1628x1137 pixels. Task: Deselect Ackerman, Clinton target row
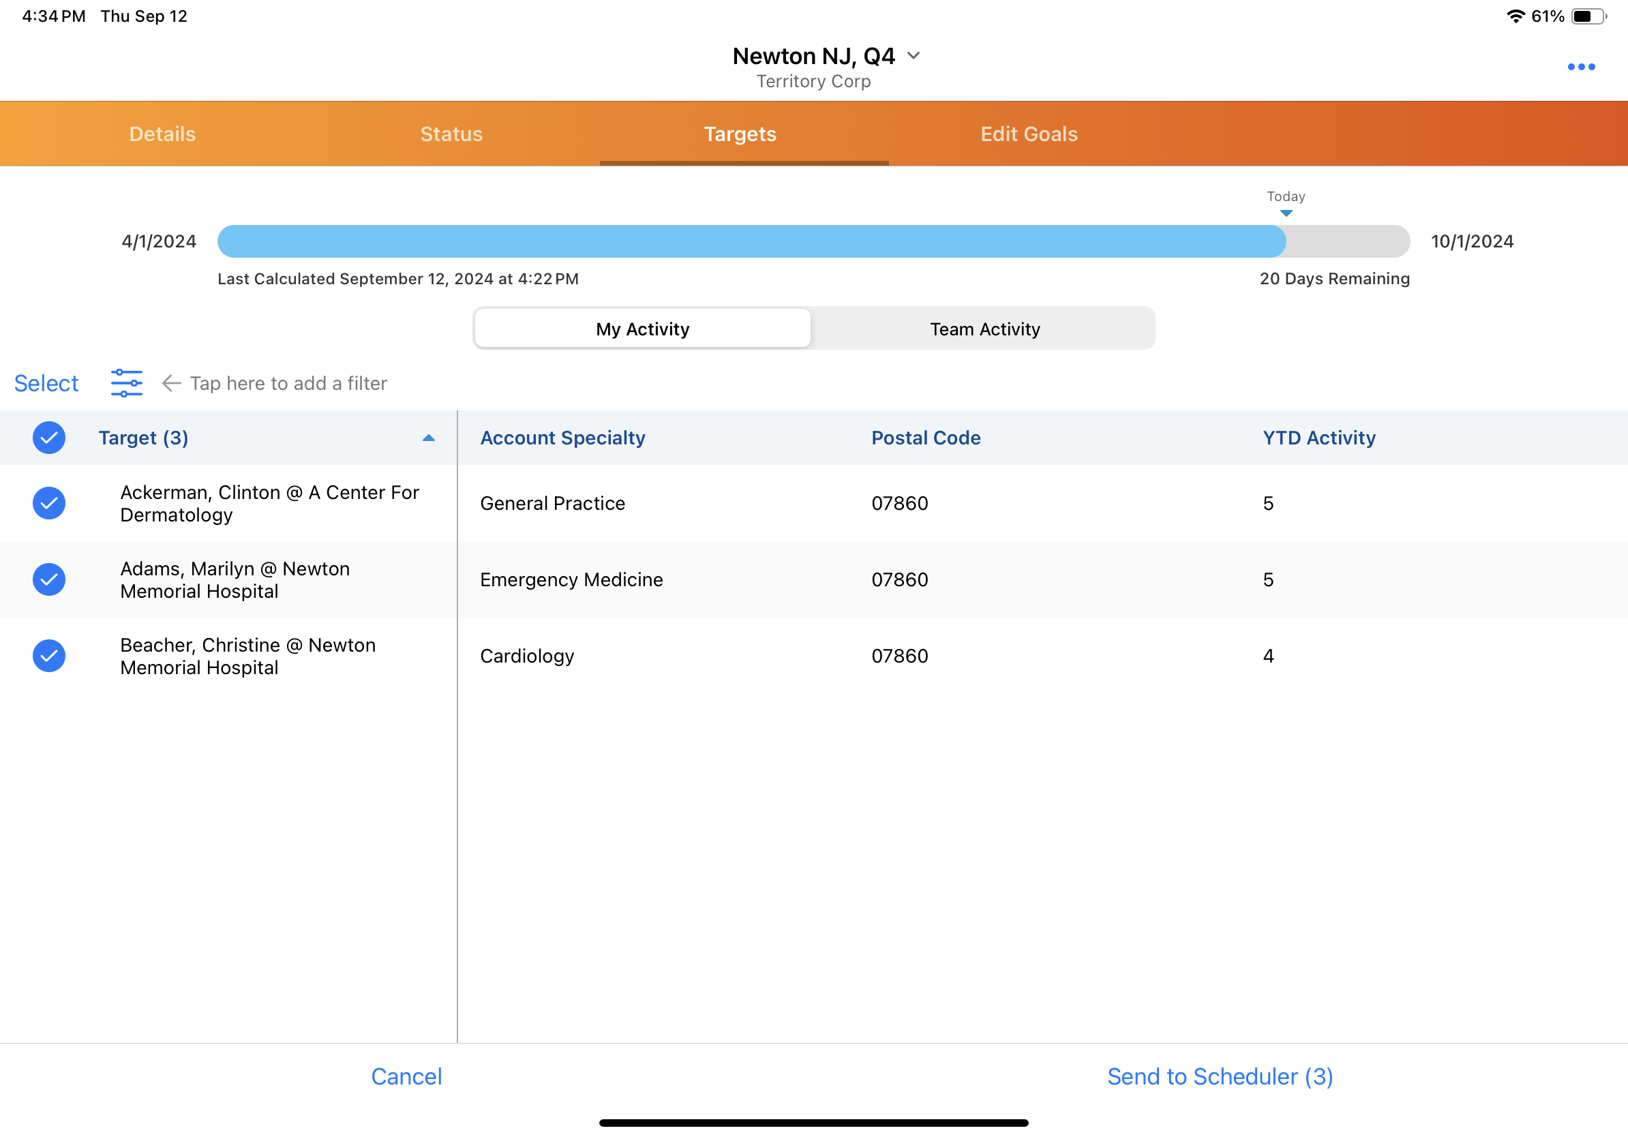[49, 503]
